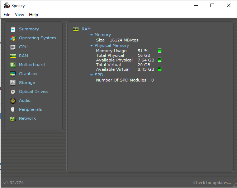Open the View menu

[x=19, y=15]
